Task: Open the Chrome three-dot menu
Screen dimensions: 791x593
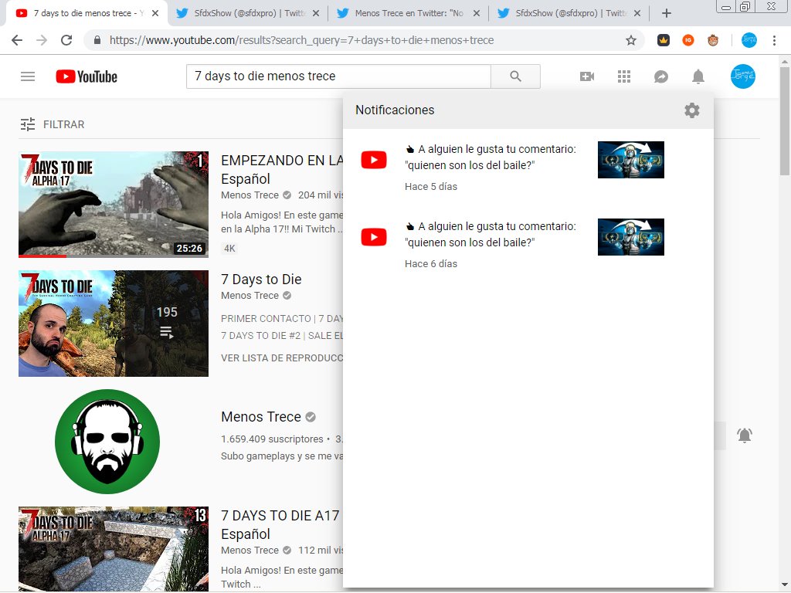Action: click(774, 40)
